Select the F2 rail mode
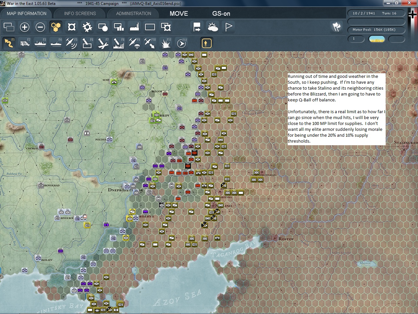The width and height of the screenshot is (418, 314). 24,43
